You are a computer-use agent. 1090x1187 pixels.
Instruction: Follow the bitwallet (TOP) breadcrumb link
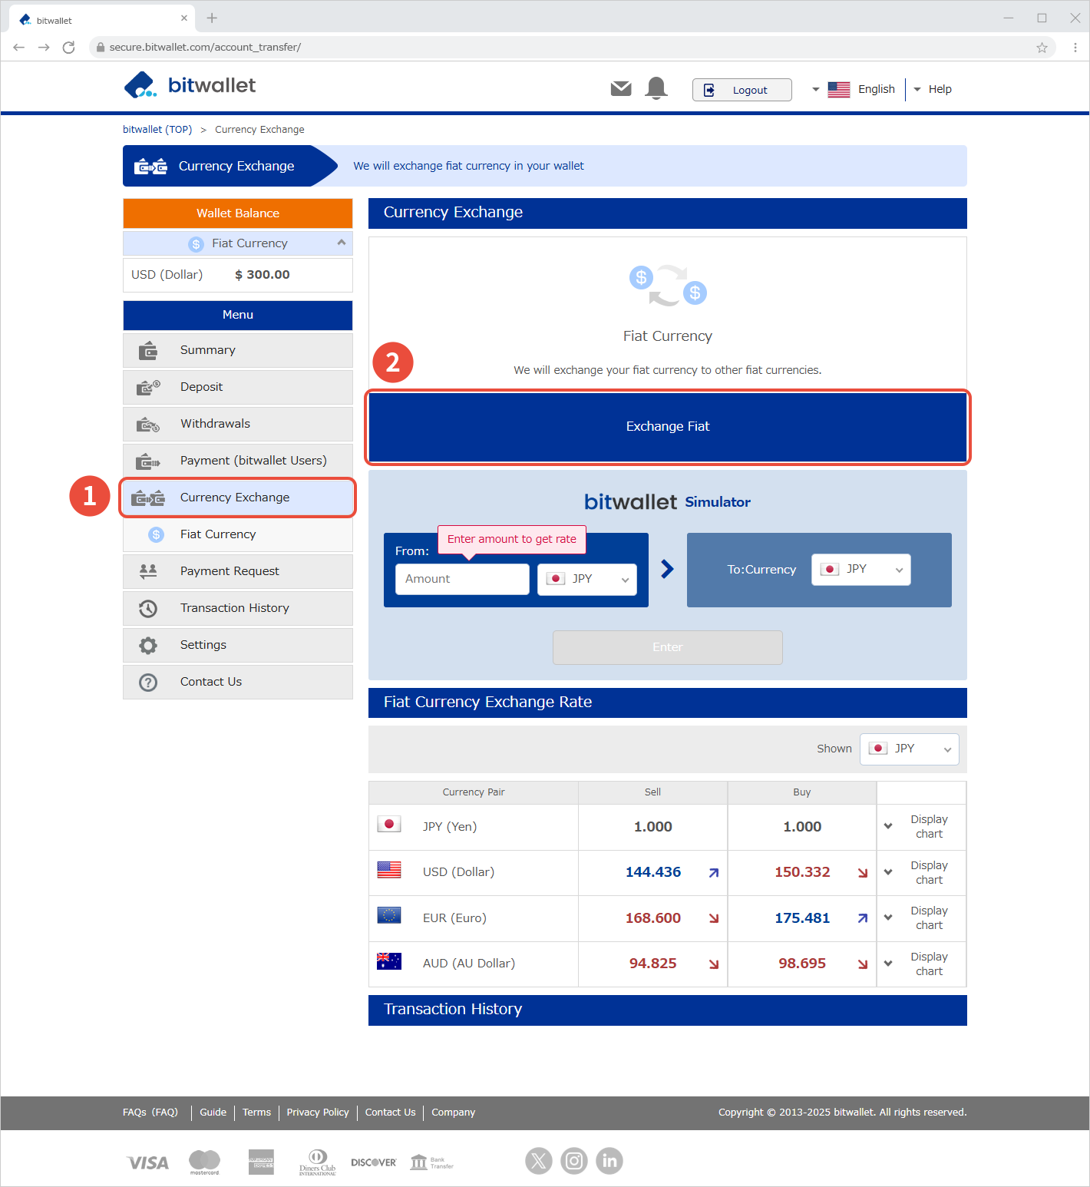(x=157, y=129)
